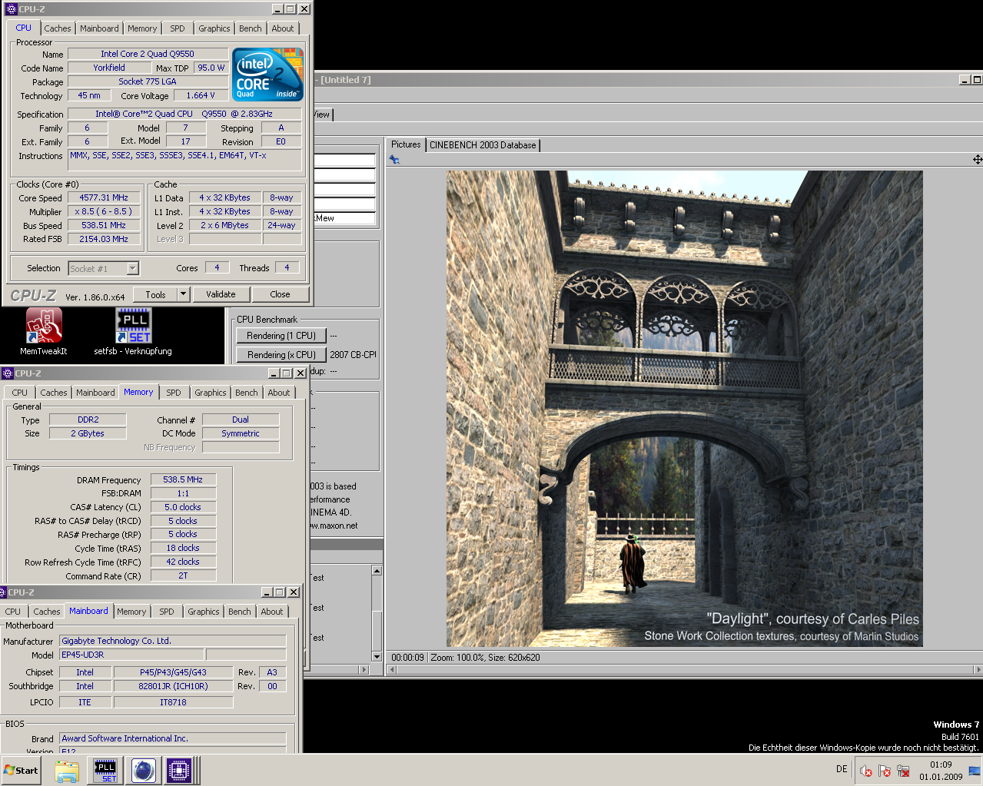Open Windows Explorer from the taskbar

(67, 771)
